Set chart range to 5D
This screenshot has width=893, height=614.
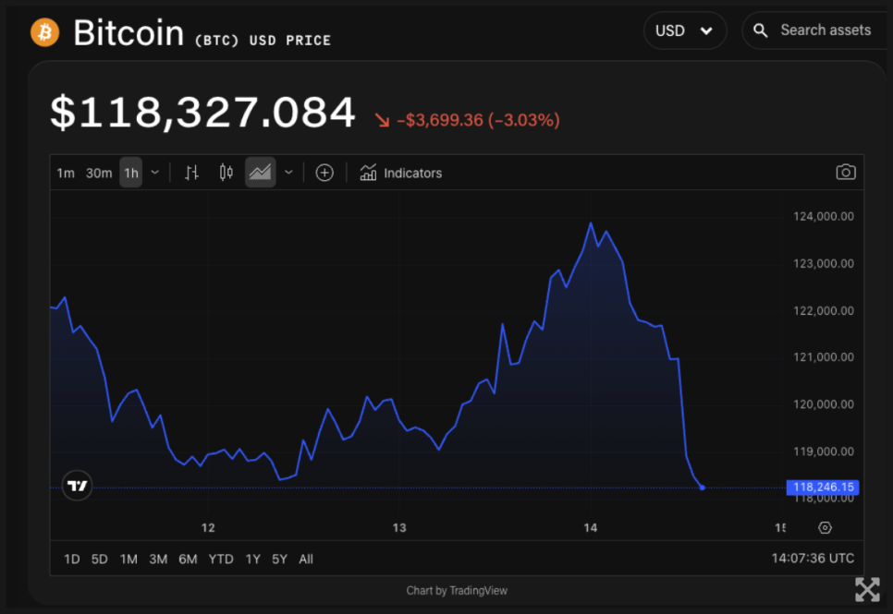point(100,560)
